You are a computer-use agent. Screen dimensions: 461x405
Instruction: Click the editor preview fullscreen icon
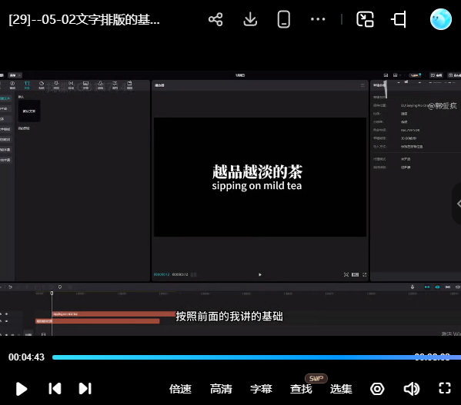(365, 274)
